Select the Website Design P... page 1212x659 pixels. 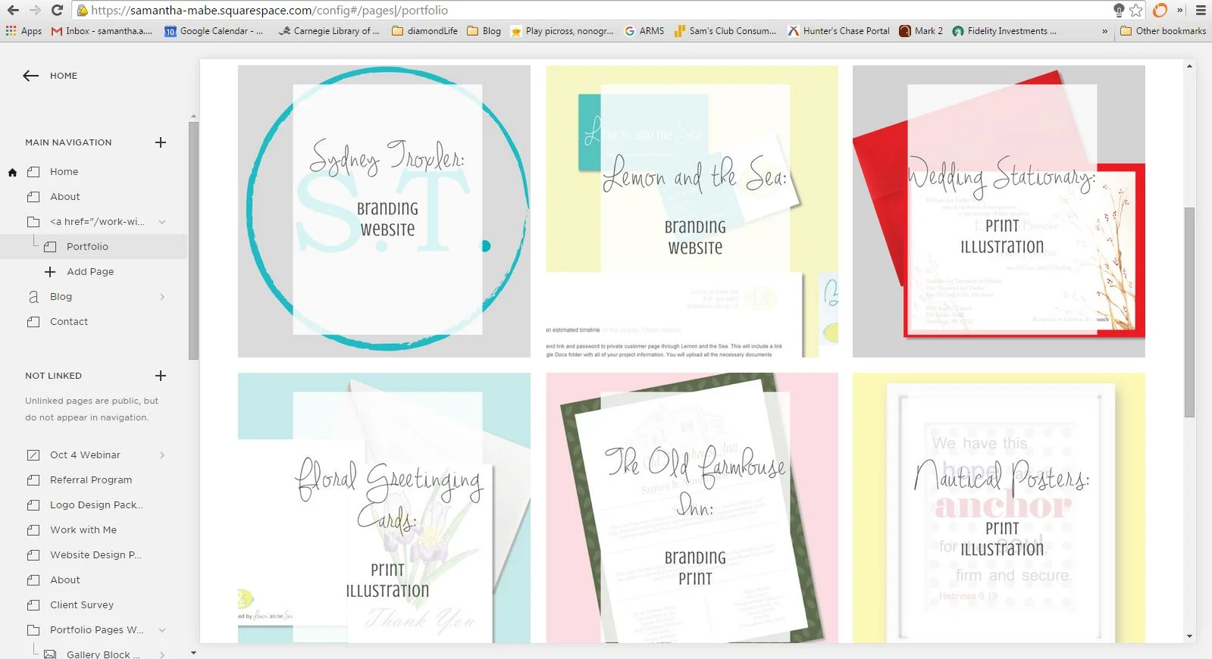[x=94, y=555]
